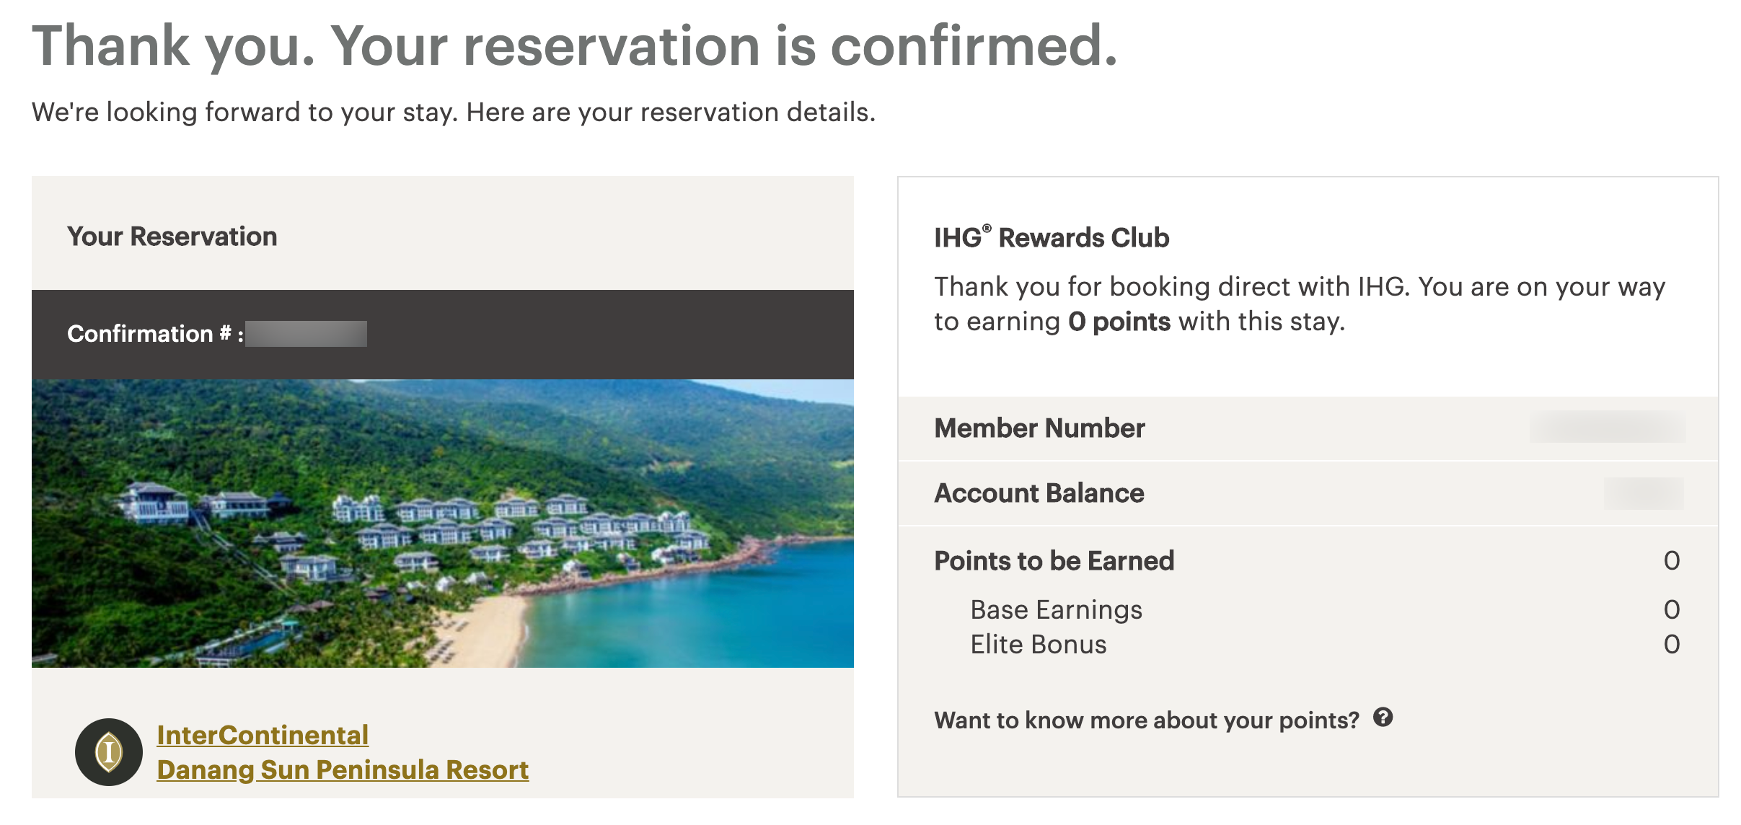
Task: Click "Want to know more about your points?"
Action: click(1146, 720)
